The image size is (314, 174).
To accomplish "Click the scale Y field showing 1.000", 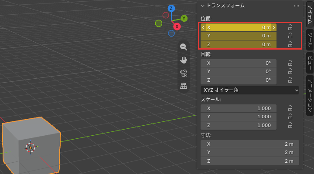I will 239,117.
